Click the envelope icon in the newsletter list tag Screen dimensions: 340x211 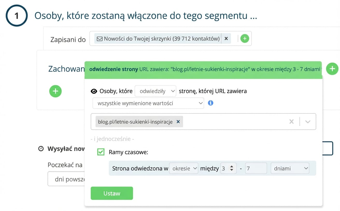click(100, 38)
